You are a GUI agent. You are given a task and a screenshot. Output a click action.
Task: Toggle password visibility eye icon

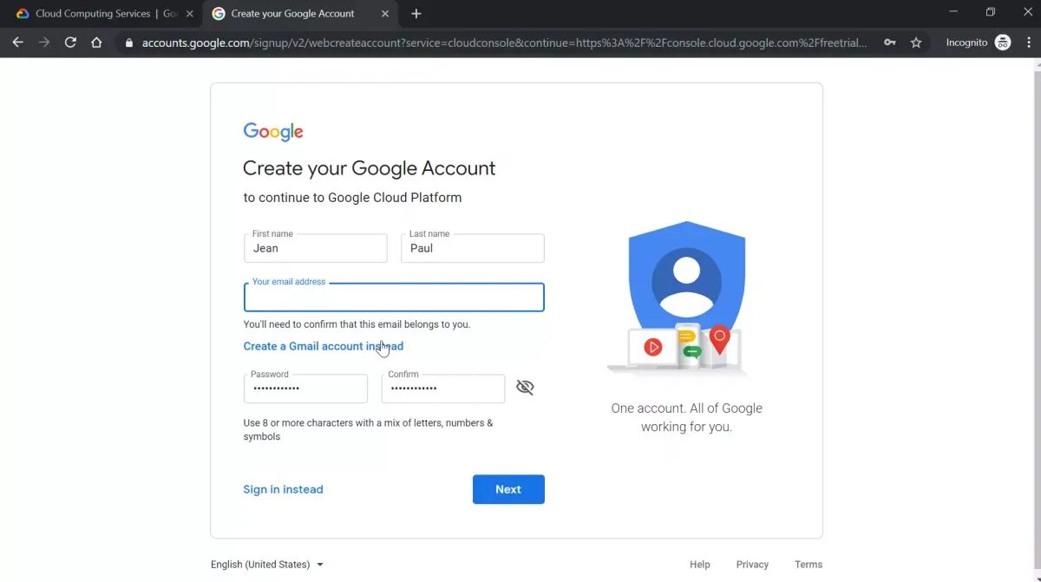525,388
